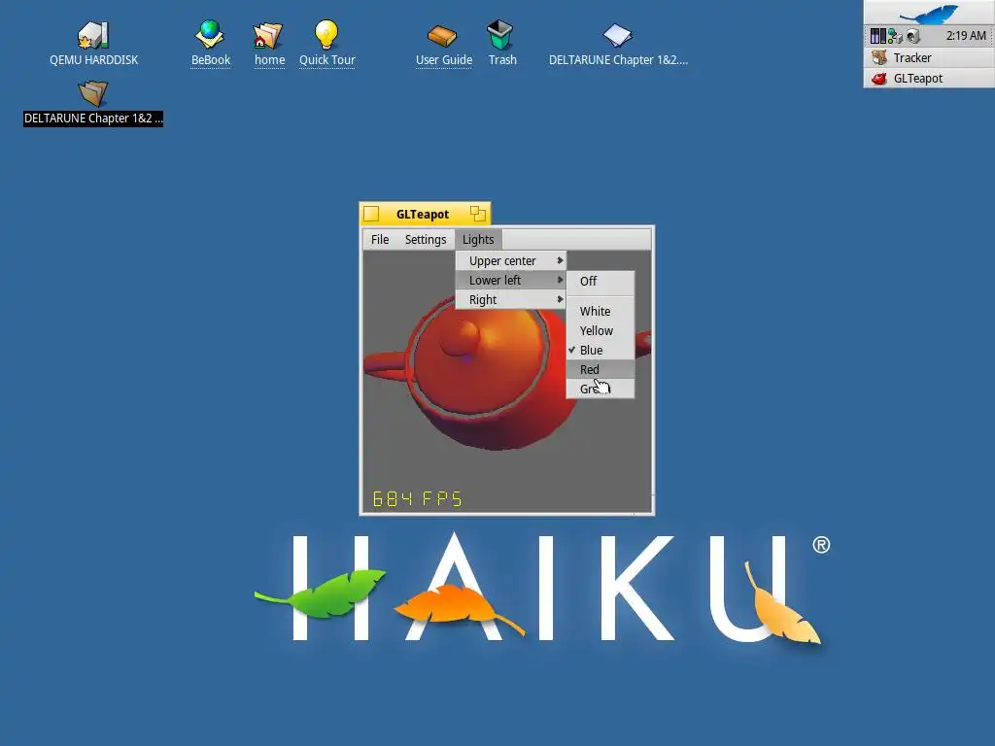Expand the Upper center light submenu

point(511,260)
